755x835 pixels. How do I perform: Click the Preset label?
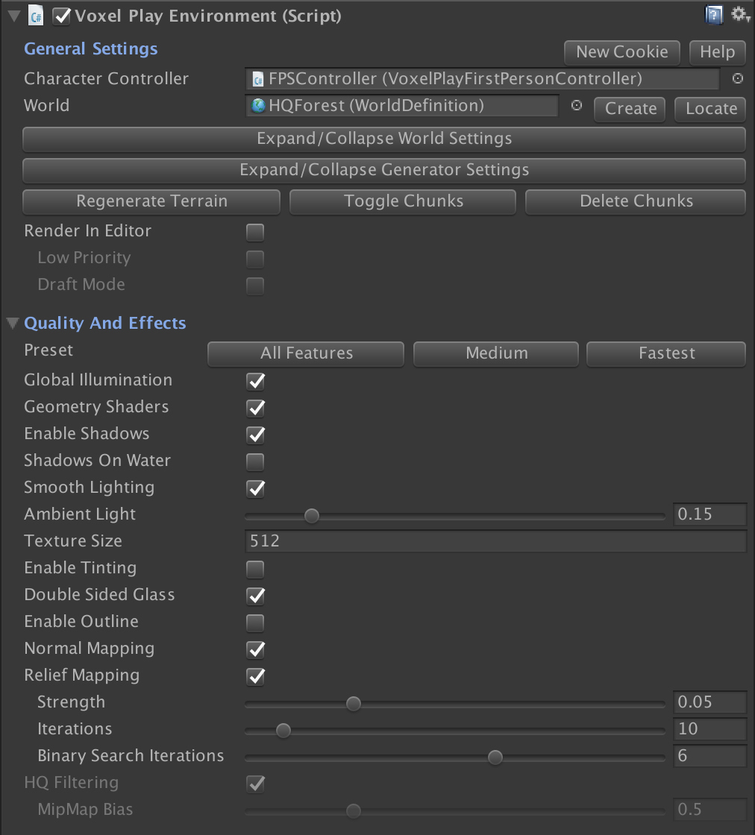[x=48, y=350]
